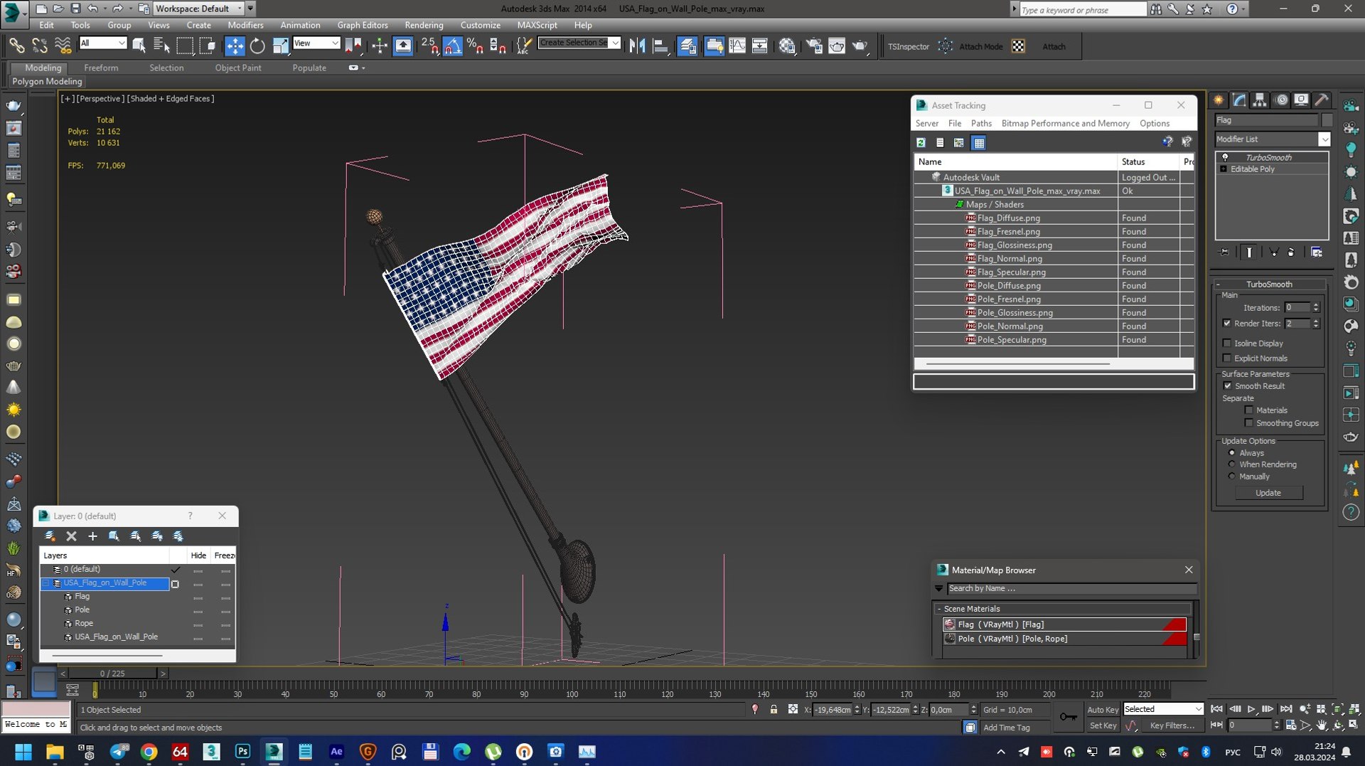Image resolution: width=1365 pixels, height=766 pixels.
Task: Open the Motion command panel tab
Action: coord(1281,100)
